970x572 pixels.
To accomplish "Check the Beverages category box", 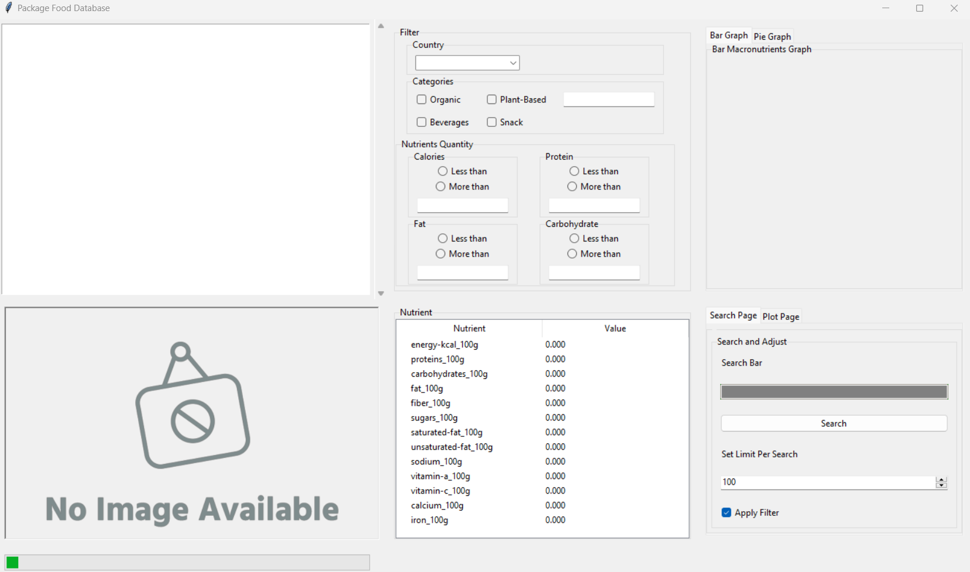I will [x=421, y=122].
